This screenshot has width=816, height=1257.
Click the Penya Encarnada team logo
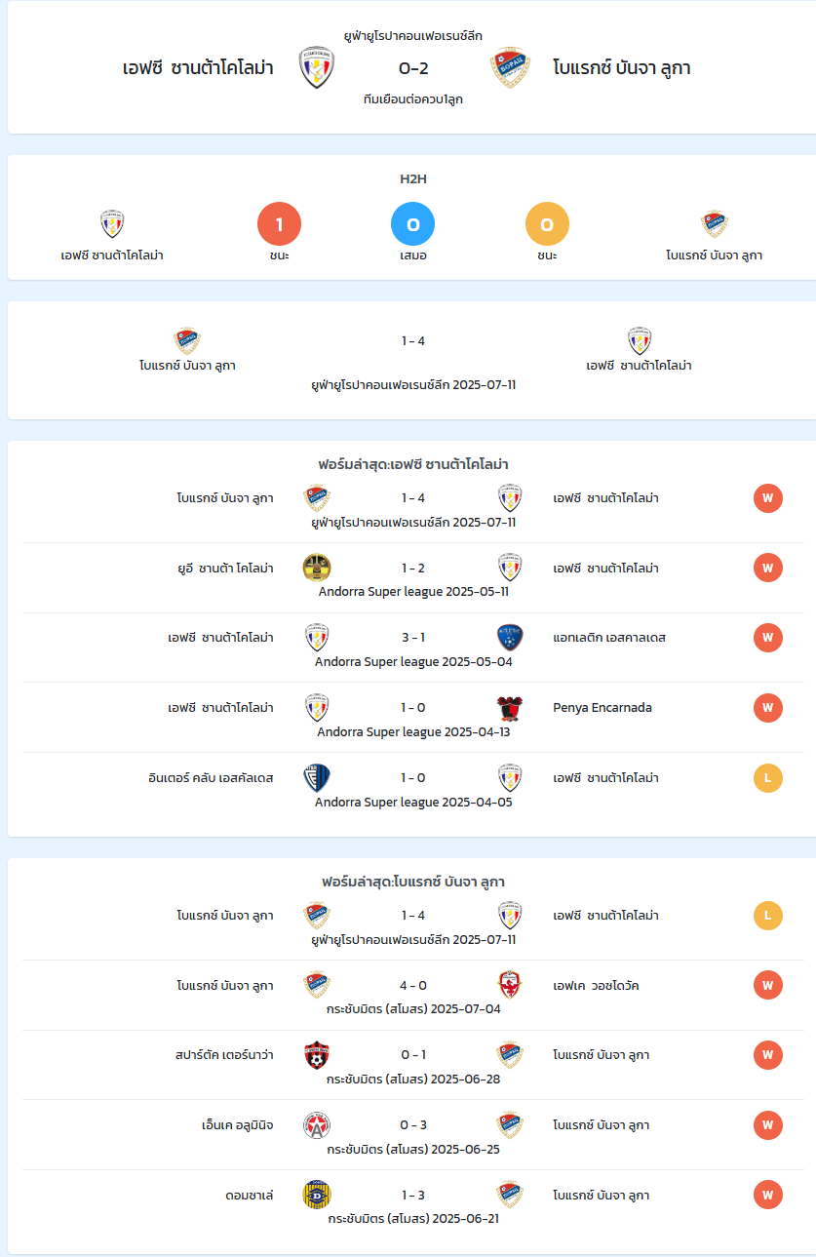click(x=510, y=707)
